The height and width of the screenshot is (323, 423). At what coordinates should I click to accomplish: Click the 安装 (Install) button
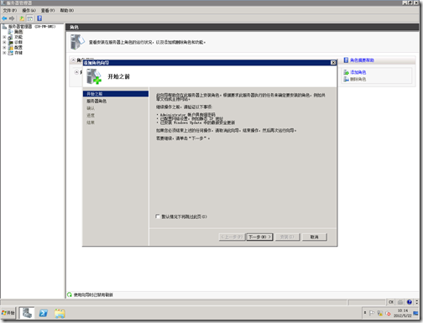pos(287,237)
